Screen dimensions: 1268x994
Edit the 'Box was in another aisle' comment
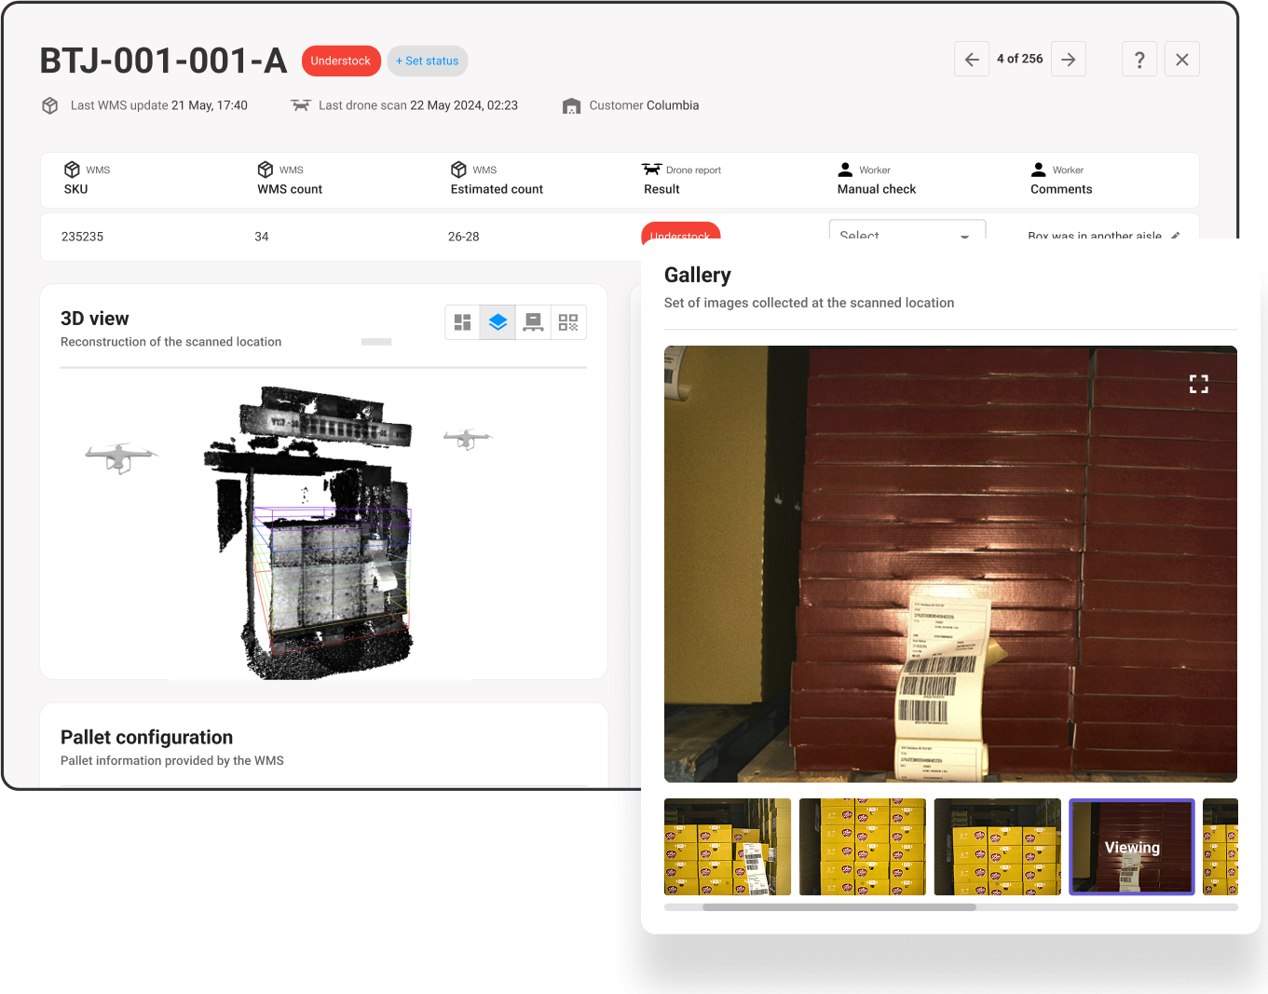pos(1176,235)
